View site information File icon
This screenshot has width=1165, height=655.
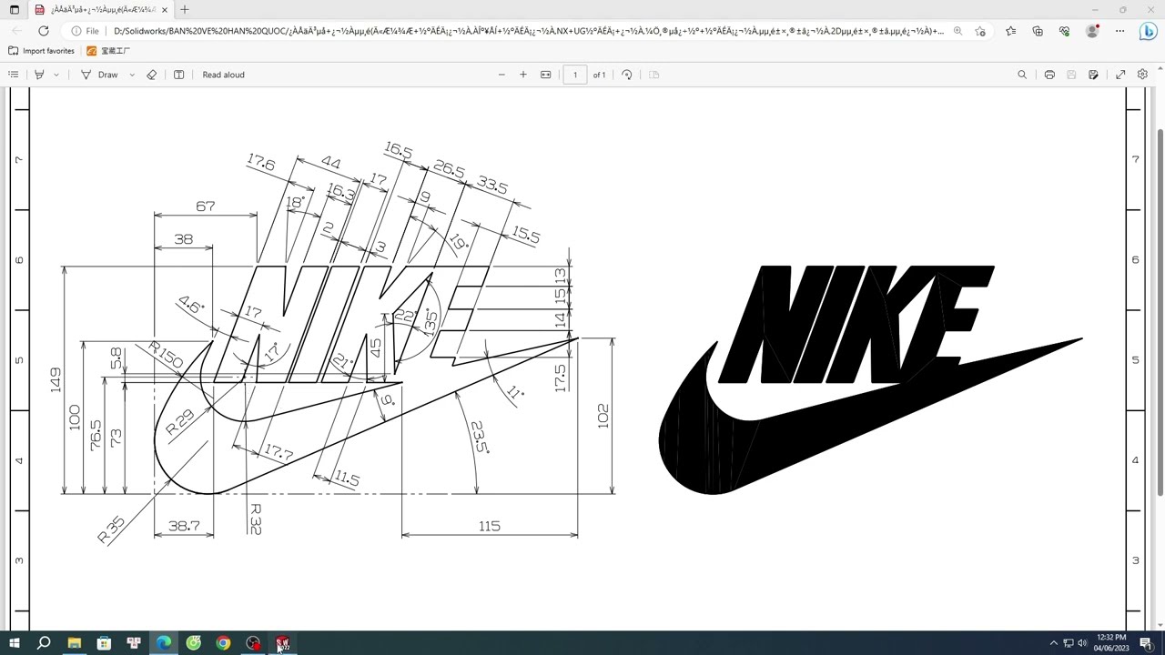pyautogui.click(x=85, y=31)
